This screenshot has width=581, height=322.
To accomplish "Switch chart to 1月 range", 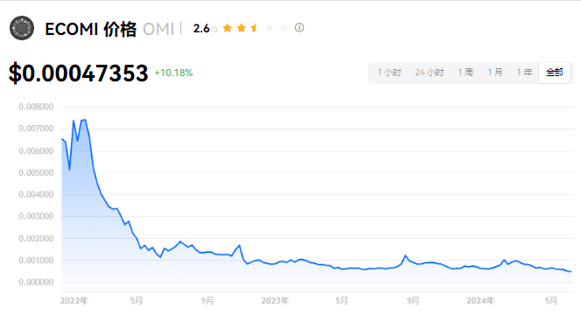I will point(495,73).
